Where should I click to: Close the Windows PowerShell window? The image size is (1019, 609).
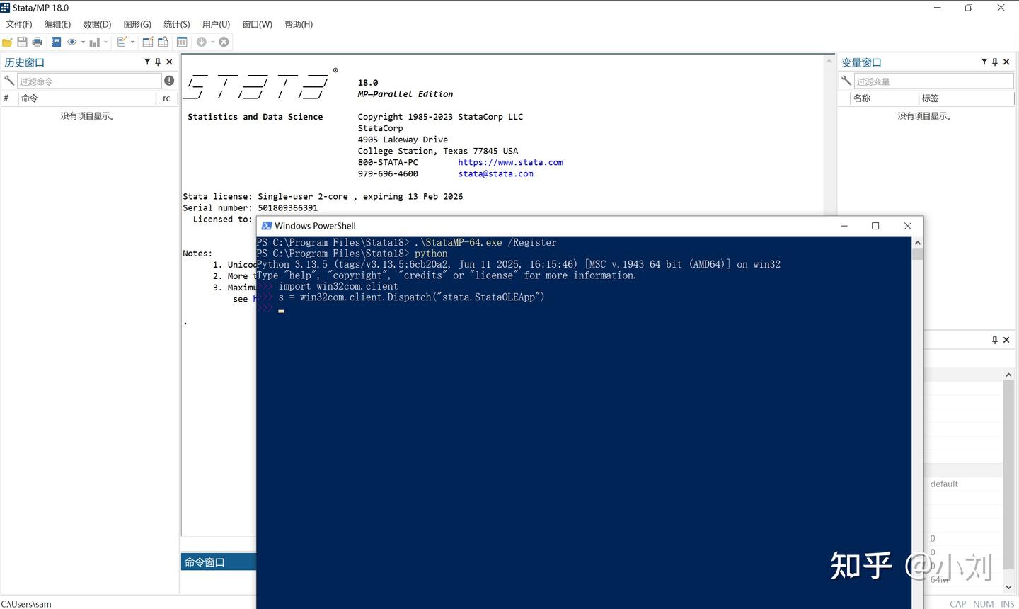point(907,226)
